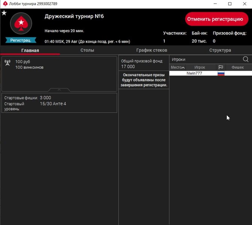Maximize the tournament lobby window
The height and width of the screenshot is (225, 252).
[x=230, y=4]
